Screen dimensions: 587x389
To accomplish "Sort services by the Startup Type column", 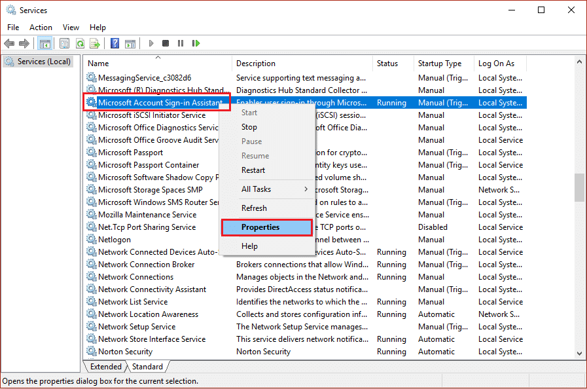I will coord(440,64).
